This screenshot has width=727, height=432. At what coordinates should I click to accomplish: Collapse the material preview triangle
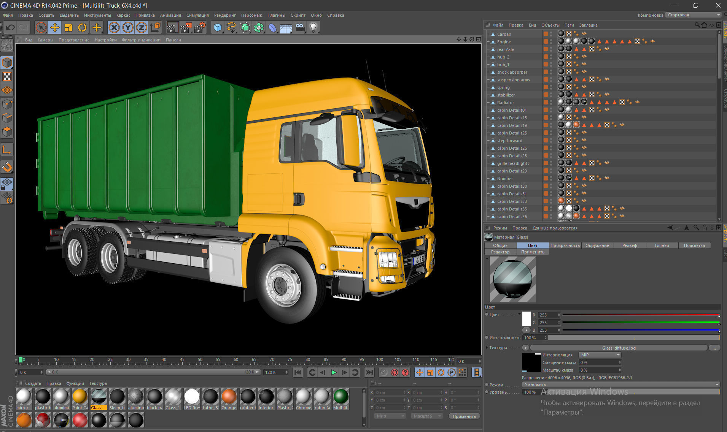pyautogui.click(x=487, y=259)
